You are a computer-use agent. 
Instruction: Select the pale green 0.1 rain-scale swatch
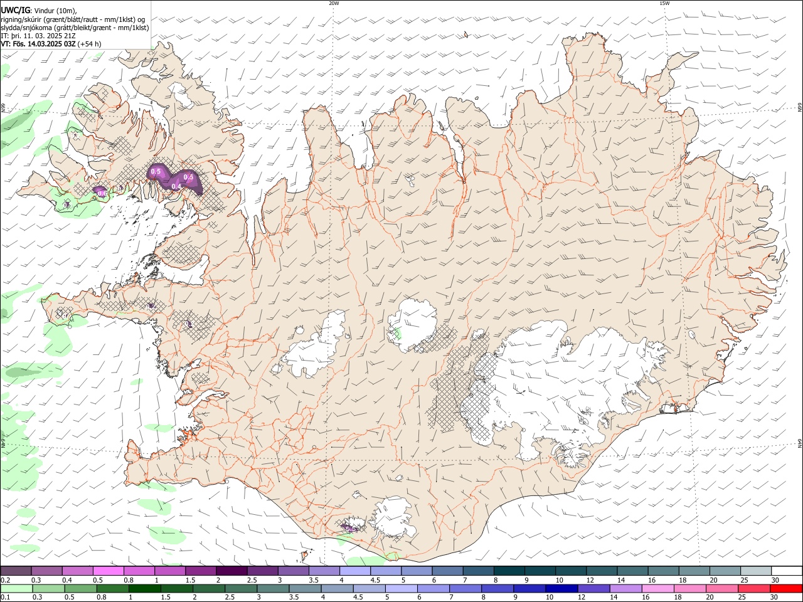coord(16,588)
